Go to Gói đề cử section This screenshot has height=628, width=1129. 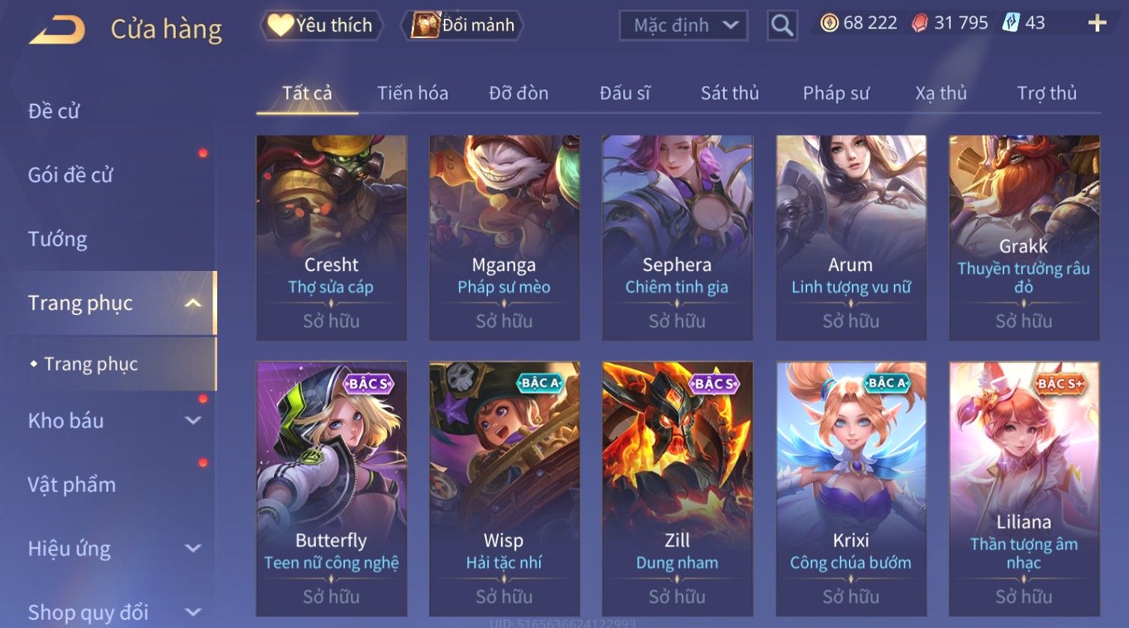70,175
